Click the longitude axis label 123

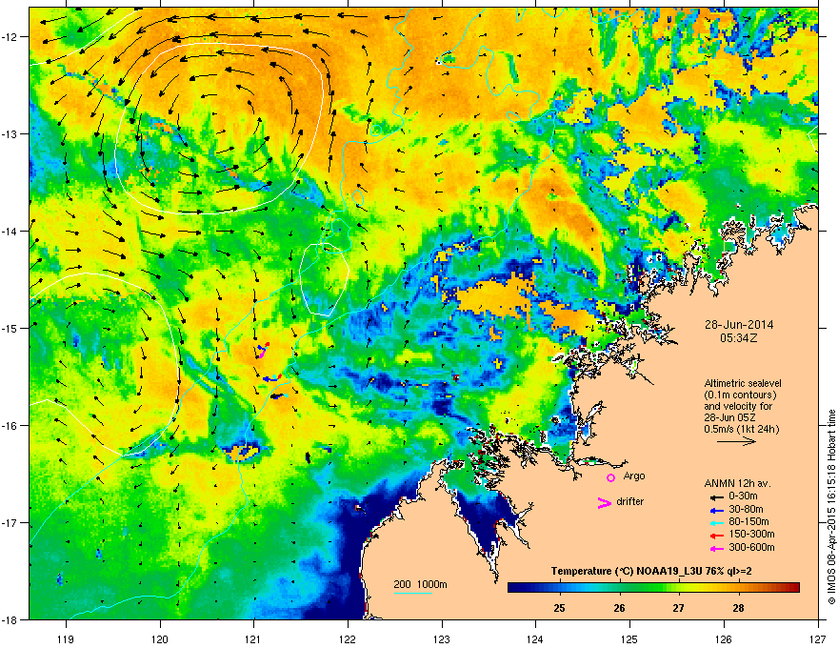tap(442, 638)
